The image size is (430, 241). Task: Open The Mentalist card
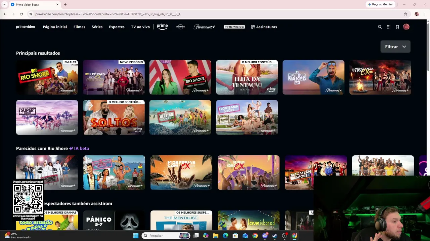(x=181, y=220)
